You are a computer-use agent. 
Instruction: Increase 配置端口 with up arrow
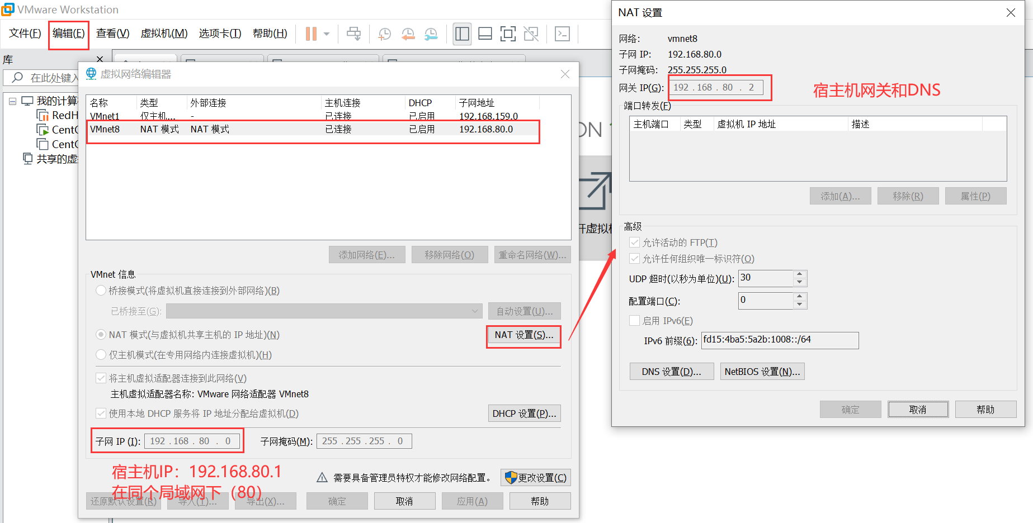coord(800,297)
